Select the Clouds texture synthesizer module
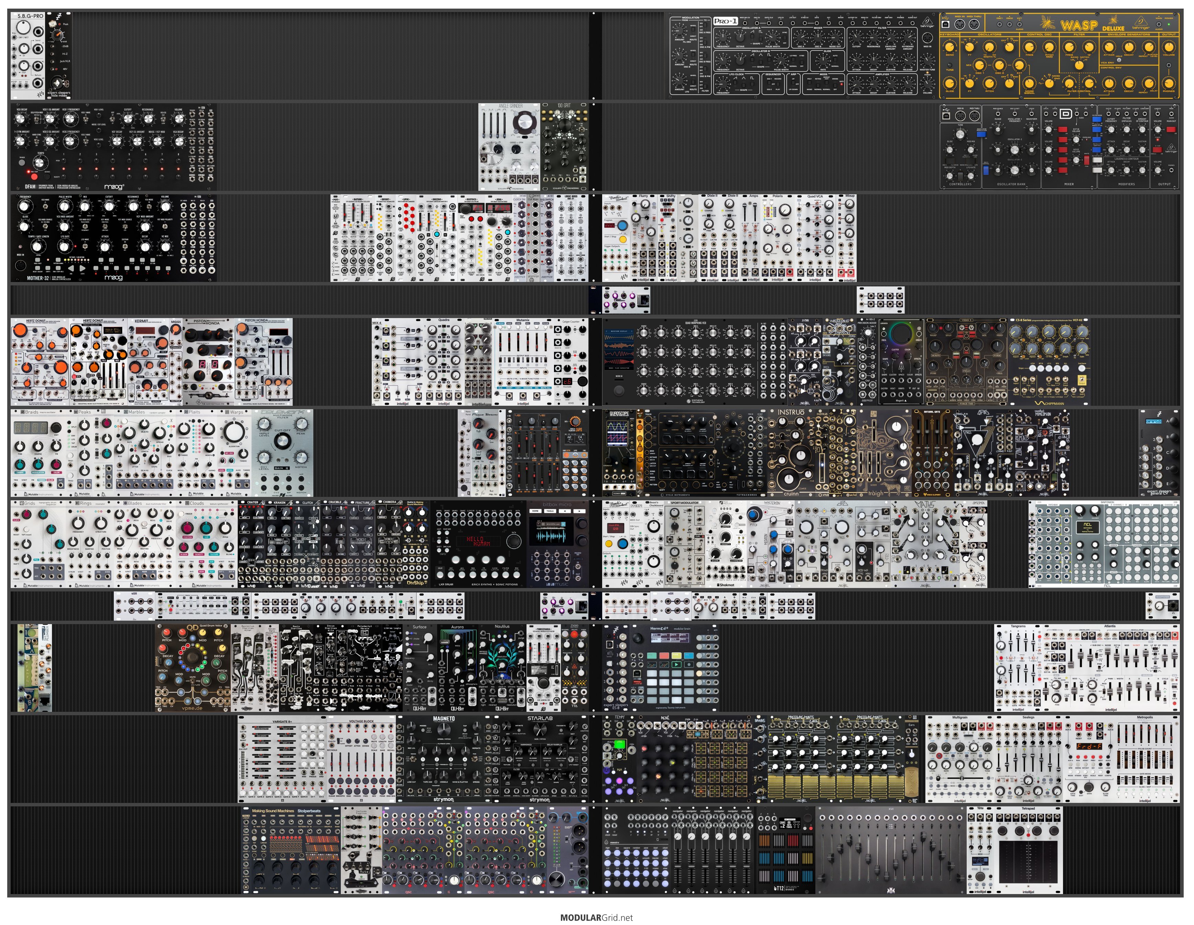1194x925 pixels. click(206, 544)
